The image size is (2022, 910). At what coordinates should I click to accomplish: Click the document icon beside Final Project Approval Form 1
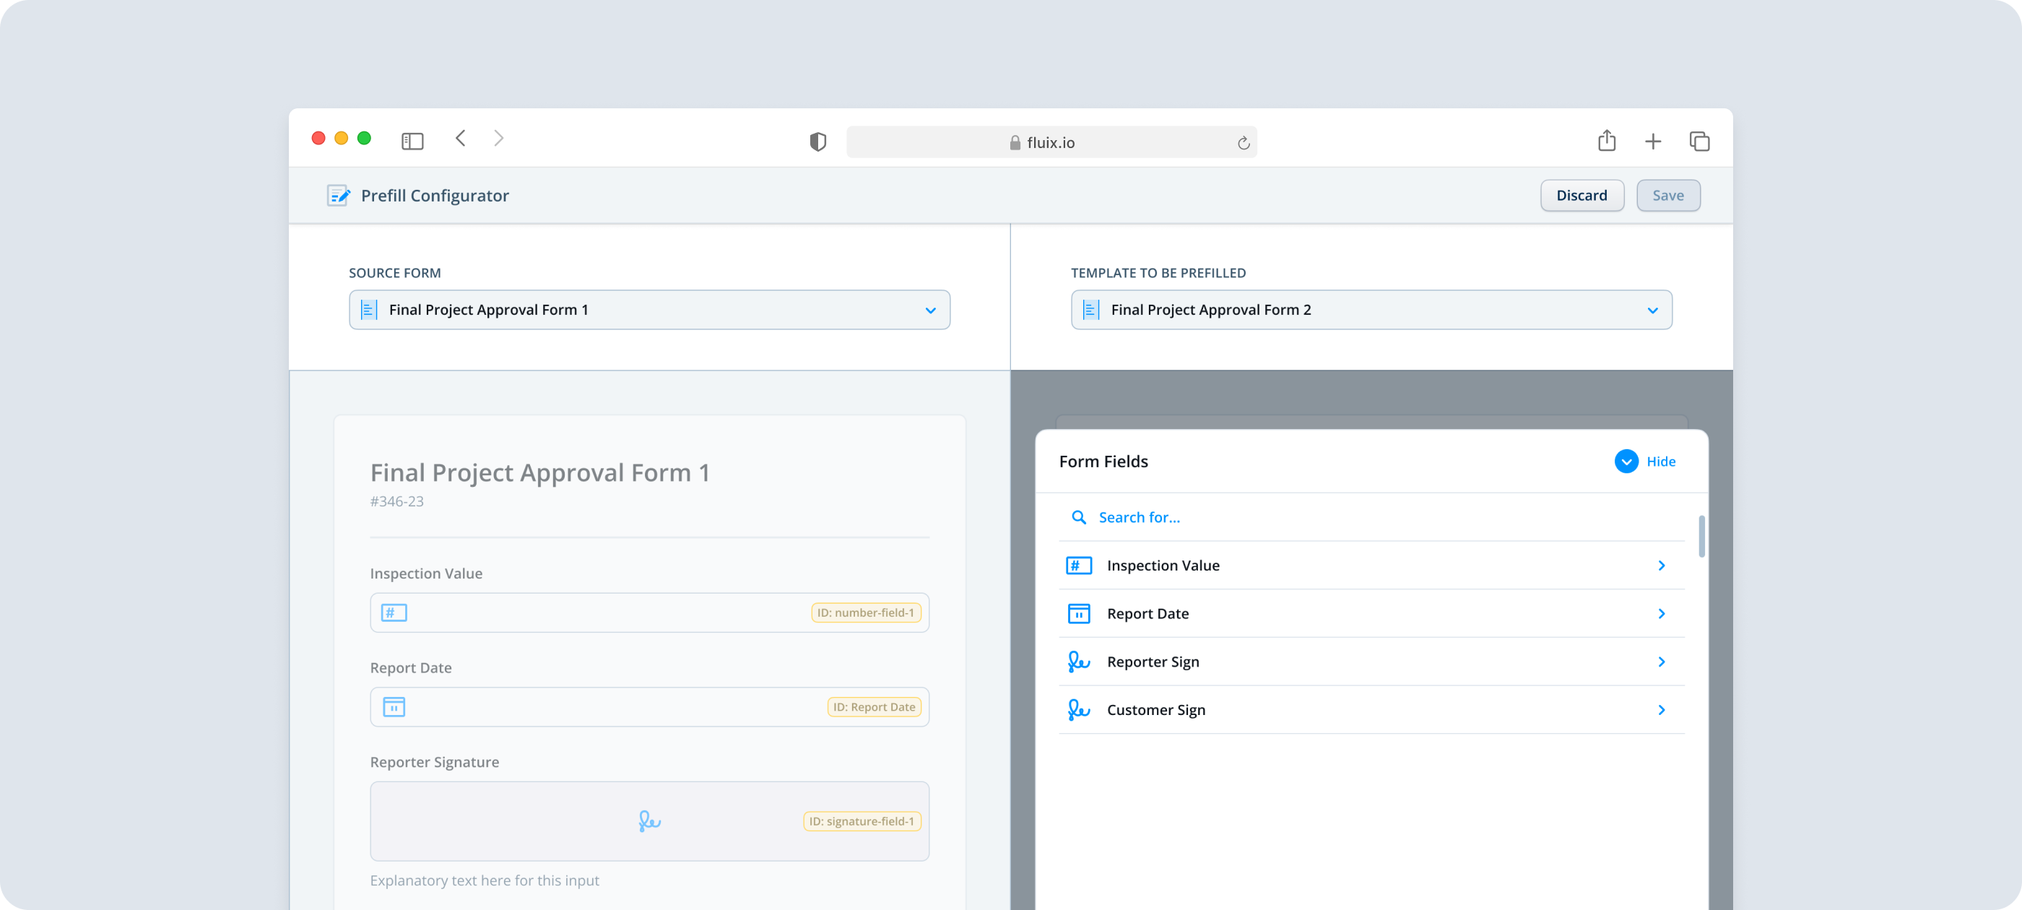[x=368, y=309]
